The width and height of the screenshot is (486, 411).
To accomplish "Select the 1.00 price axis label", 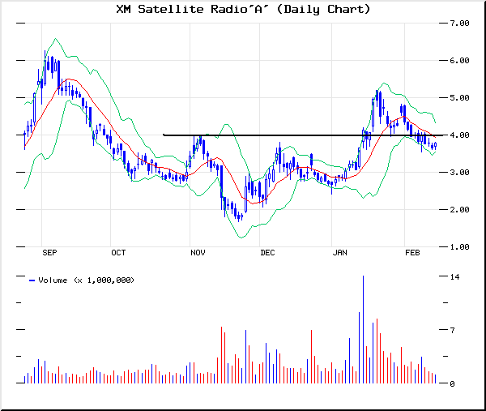I will pos(459,247).
